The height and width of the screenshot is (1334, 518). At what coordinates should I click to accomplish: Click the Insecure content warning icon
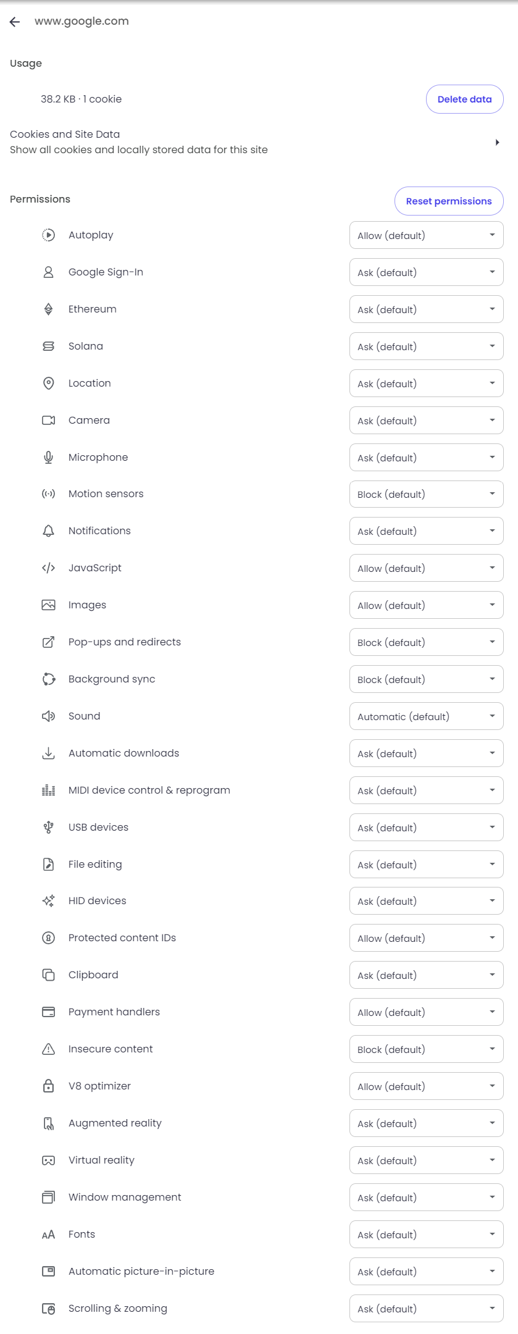48,1049
